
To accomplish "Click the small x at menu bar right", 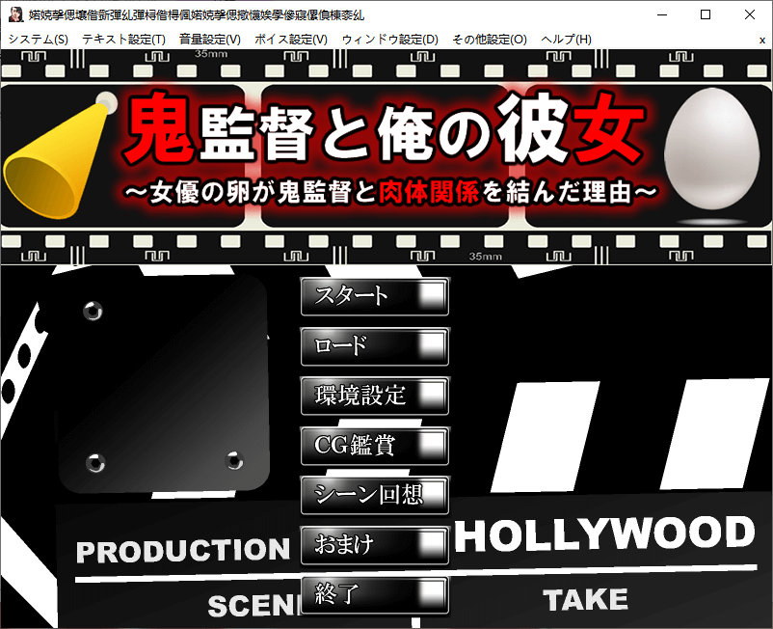I will (x=761, y=40).
